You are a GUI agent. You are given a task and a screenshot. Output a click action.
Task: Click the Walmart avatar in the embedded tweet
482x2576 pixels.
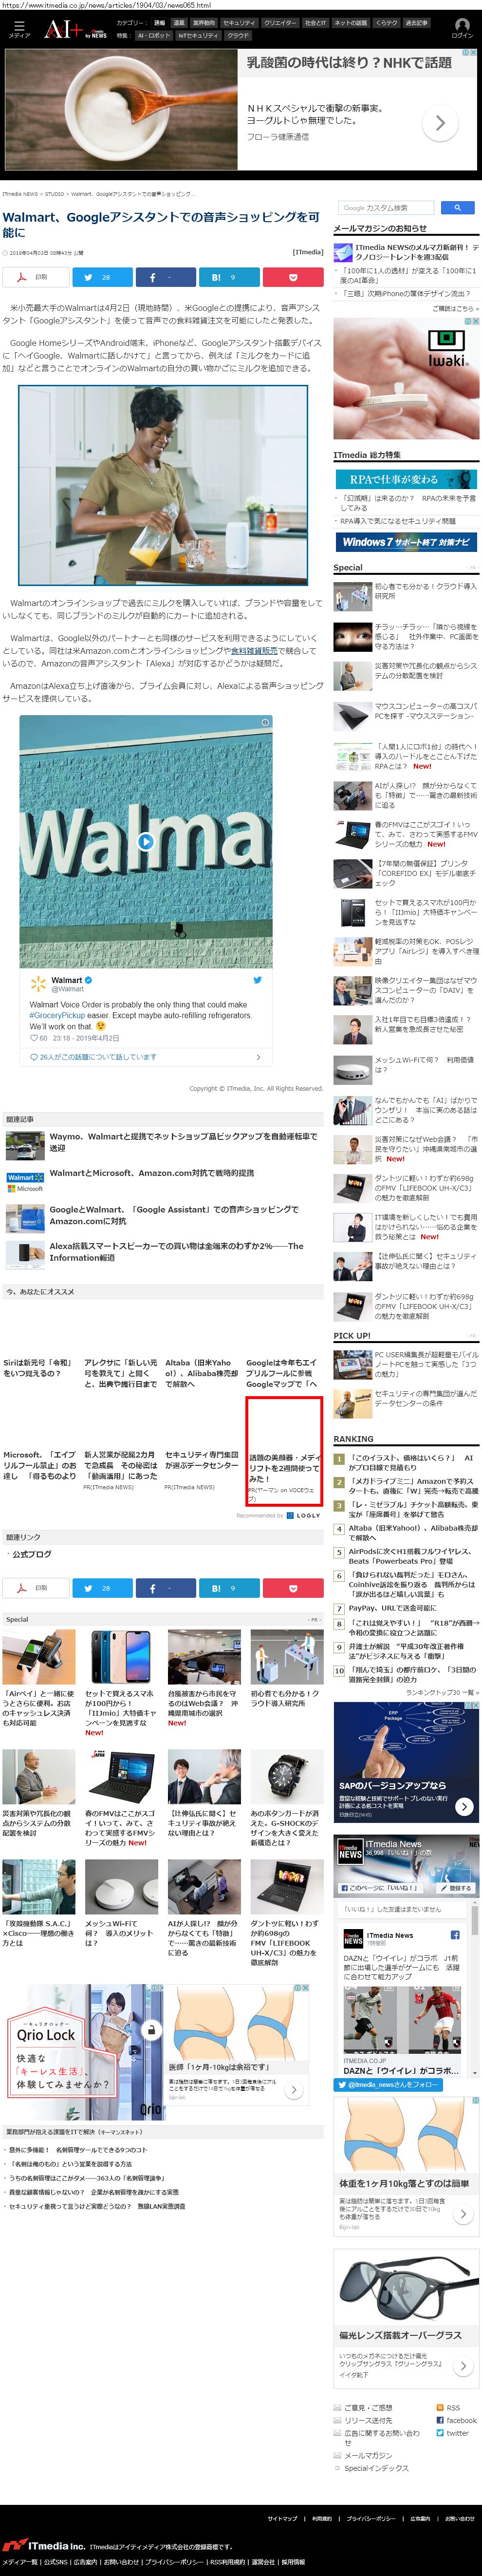click(x=38, y=984)
